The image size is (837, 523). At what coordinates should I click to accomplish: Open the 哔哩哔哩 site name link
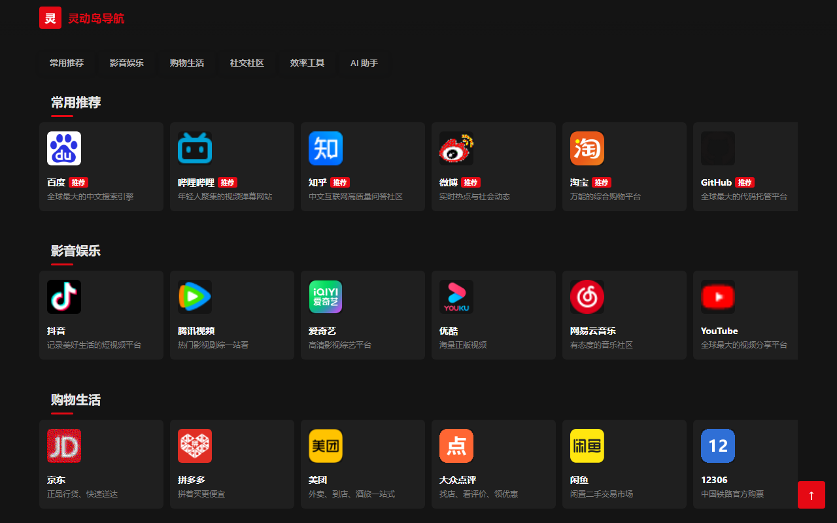[196, 182]
